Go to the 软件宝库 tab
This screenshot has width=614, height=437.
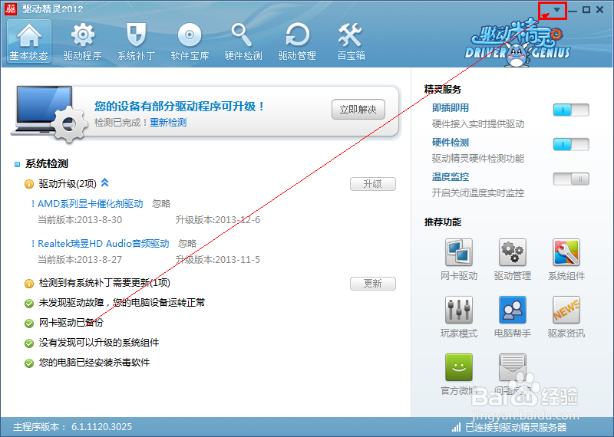190,41
